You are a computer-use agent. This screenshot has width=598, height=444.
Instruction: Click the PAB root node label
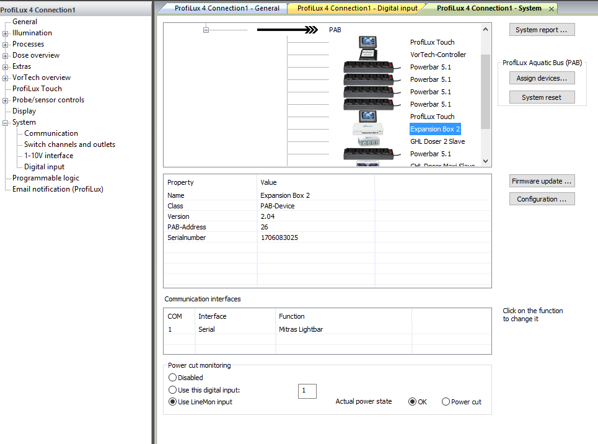pos(335,30)
